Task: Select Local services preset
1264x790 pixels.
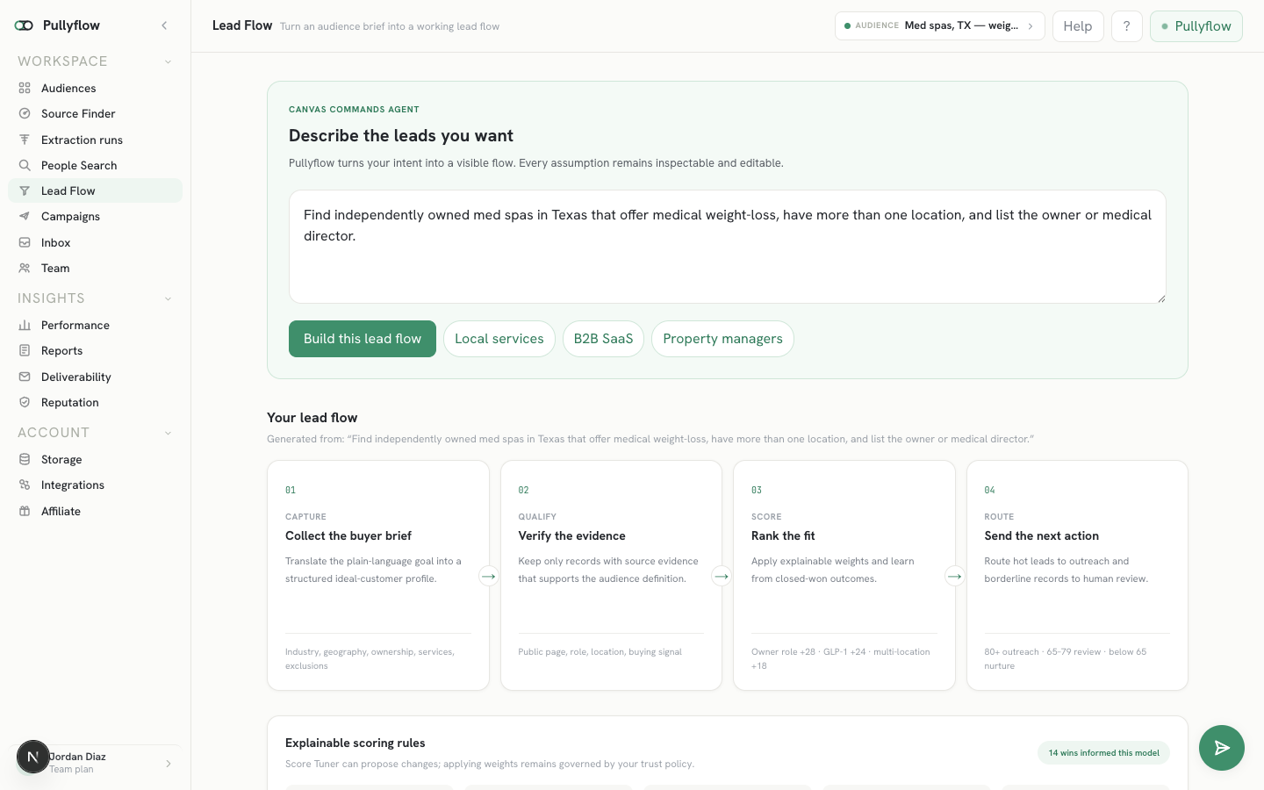Action: (x=499, y=339)
